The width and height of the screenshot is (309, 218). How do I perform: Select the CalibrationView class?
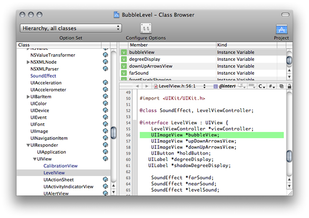(60, 166)
